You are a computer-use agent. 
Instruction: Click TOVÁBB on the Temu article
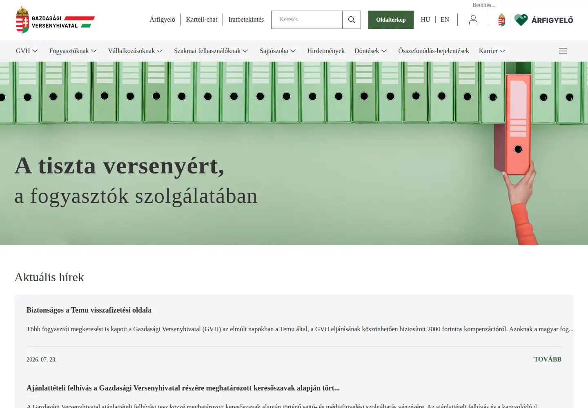pos(548,359)
